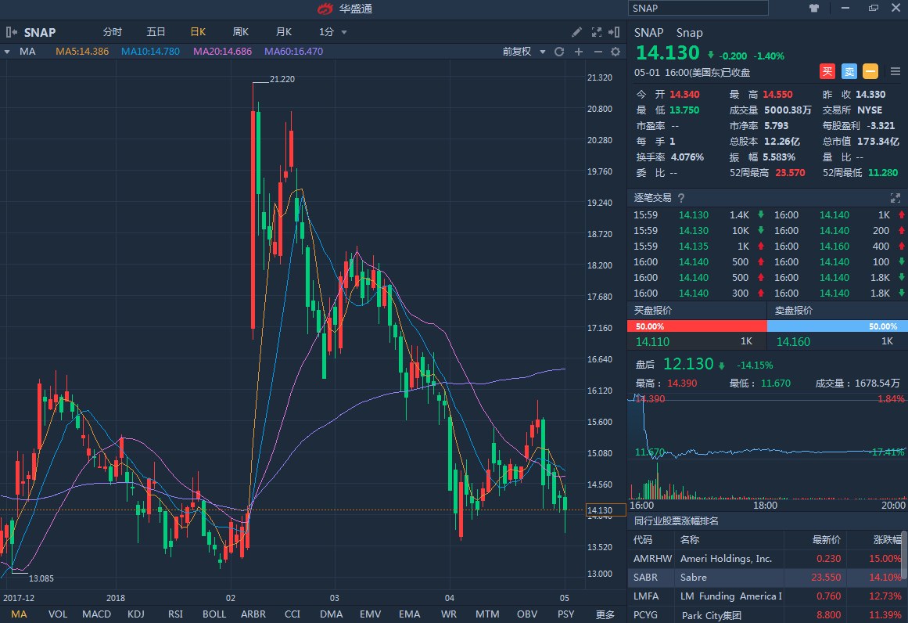Switch to 周K weekly chart tab
This screenshot has height=623, width=908.
click(240, 32)
